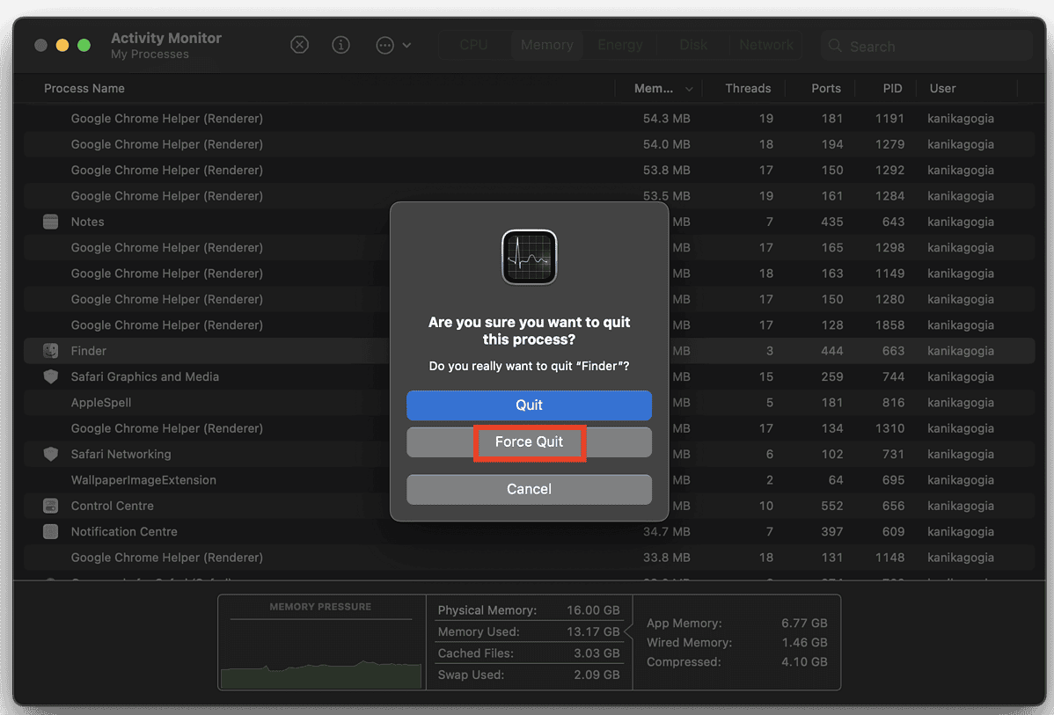Open the process info icon
The height and width of the screenshot is (715, 1054).
click(340, 45)
